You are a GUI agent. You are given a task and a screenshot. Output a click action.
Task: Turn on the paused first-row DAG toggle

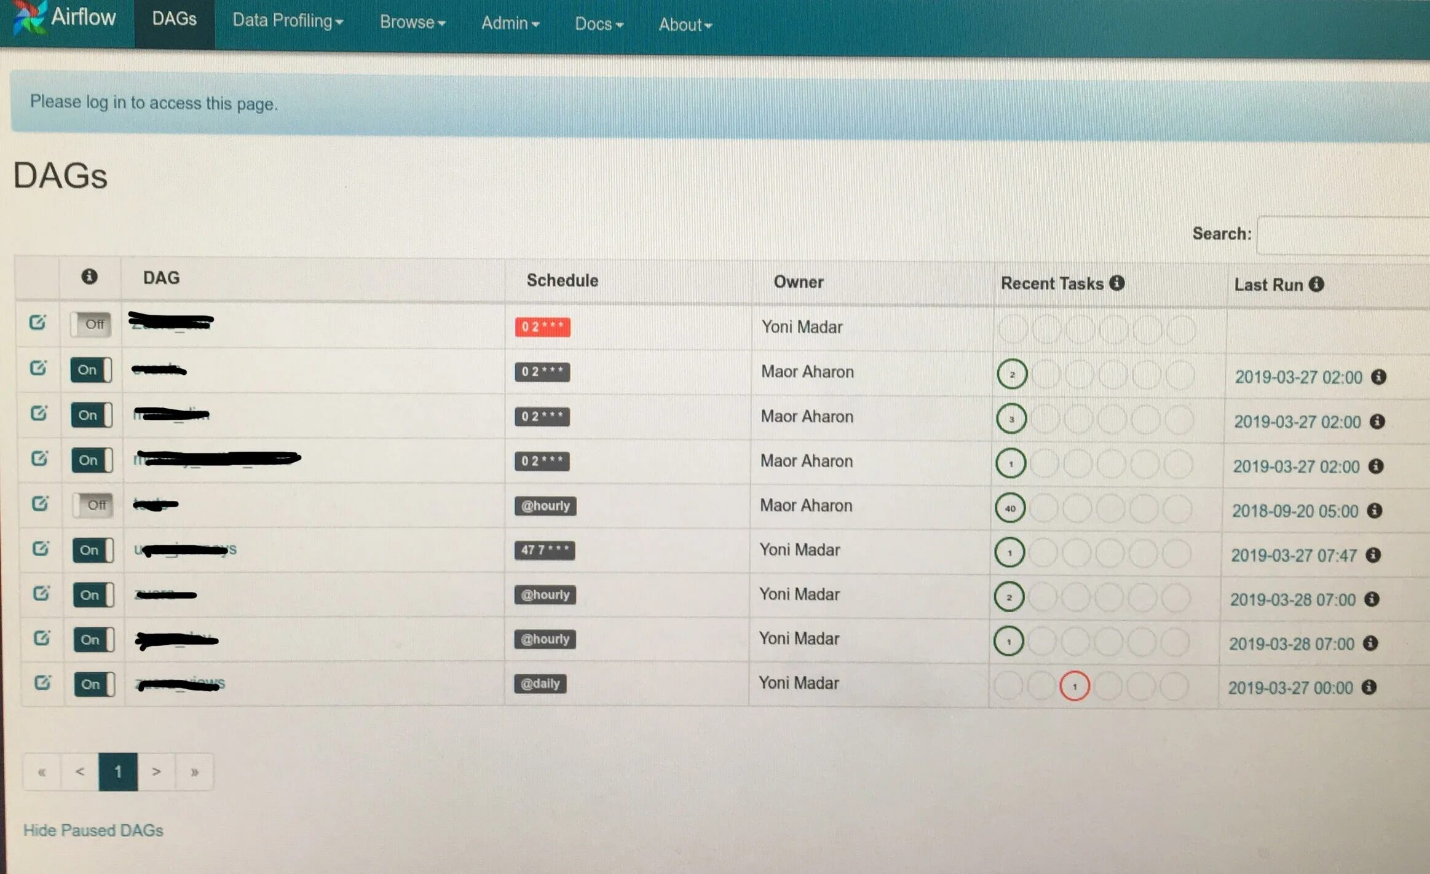pos(91,324)
